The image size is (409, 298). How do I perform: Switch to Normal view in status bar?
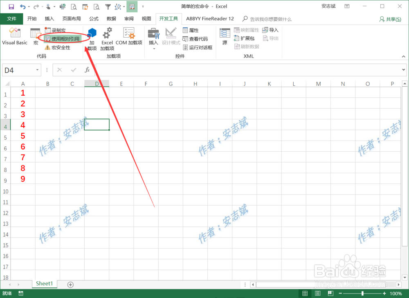click(305, 294)
